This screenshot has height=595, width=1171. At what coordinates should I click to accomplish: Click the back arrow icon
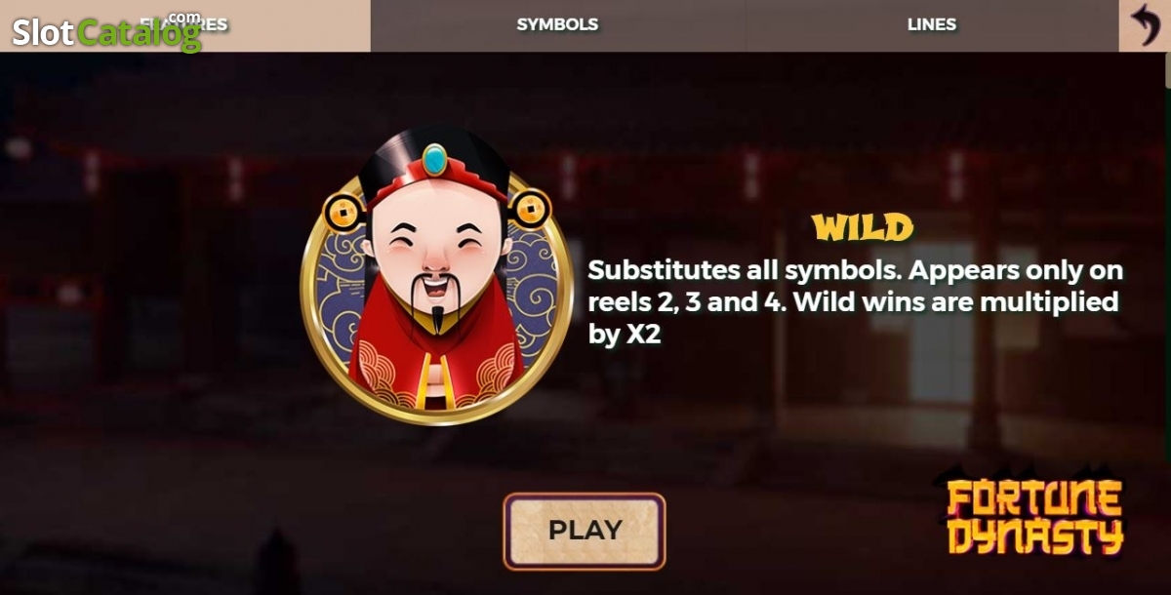(1145, 25)
